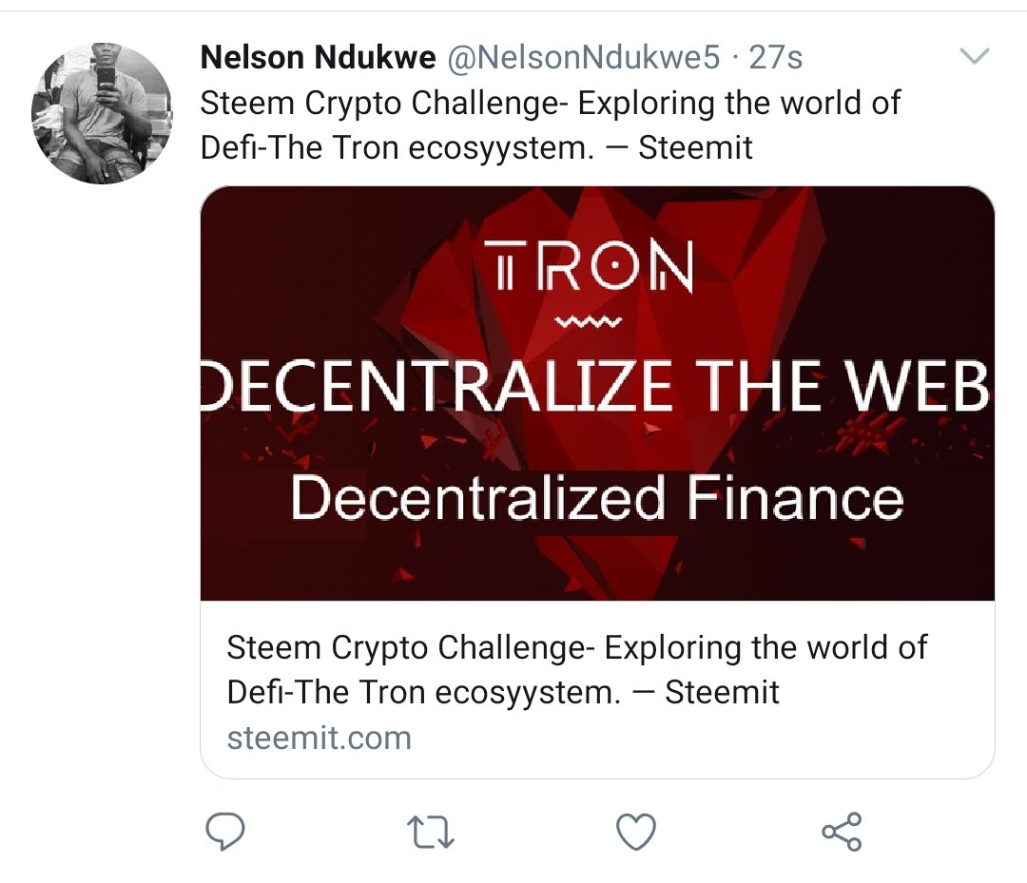Viewport: 1027px width, 883px height.
Task: Open the link card title's first line
Action: (576, 648)
